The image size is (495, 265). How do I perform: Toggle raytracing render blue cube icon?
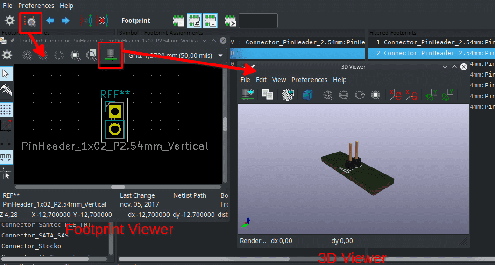(x=307, y=95)
